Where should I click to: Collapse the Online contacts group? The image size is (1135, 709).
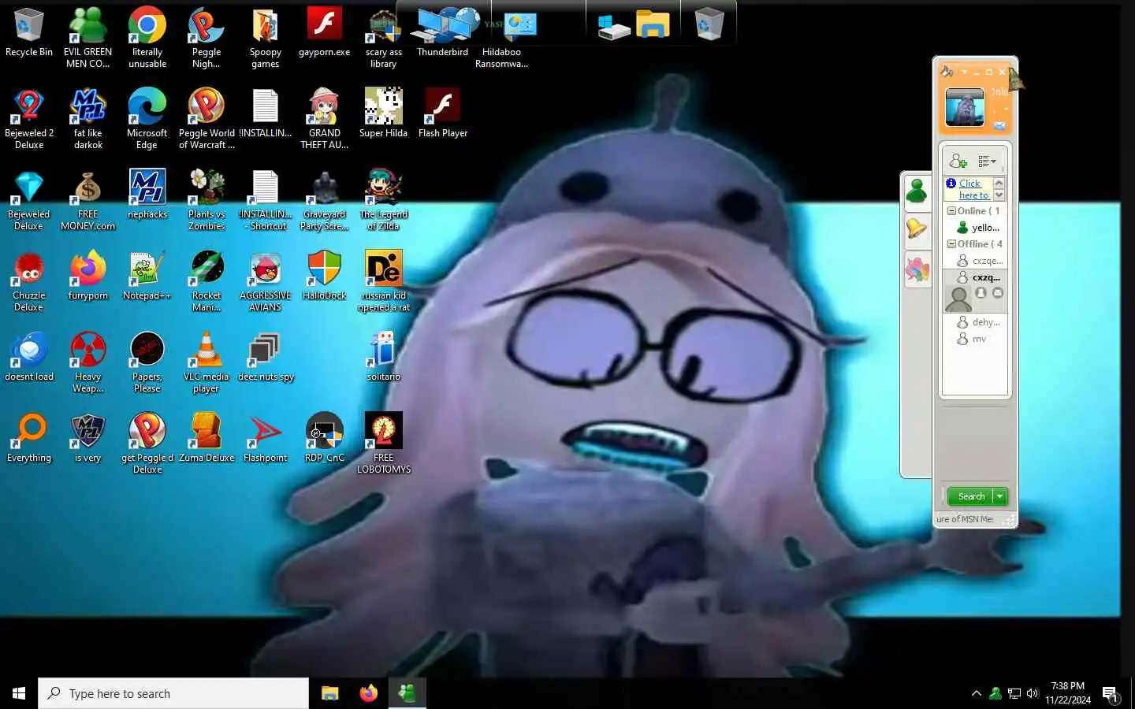tap(951, 211)
